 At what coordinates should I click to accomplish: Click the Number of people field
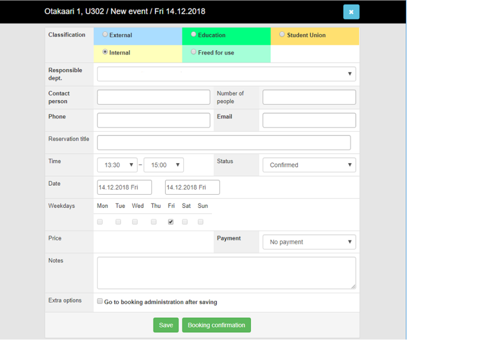point(309,97)
